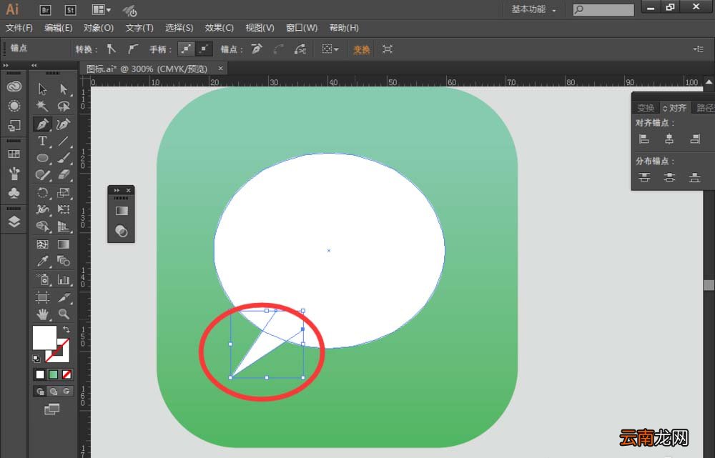Convert anchor points to smooth
Image resolution: width=715 pixels, height=458 pixels.
click(133, 49)
